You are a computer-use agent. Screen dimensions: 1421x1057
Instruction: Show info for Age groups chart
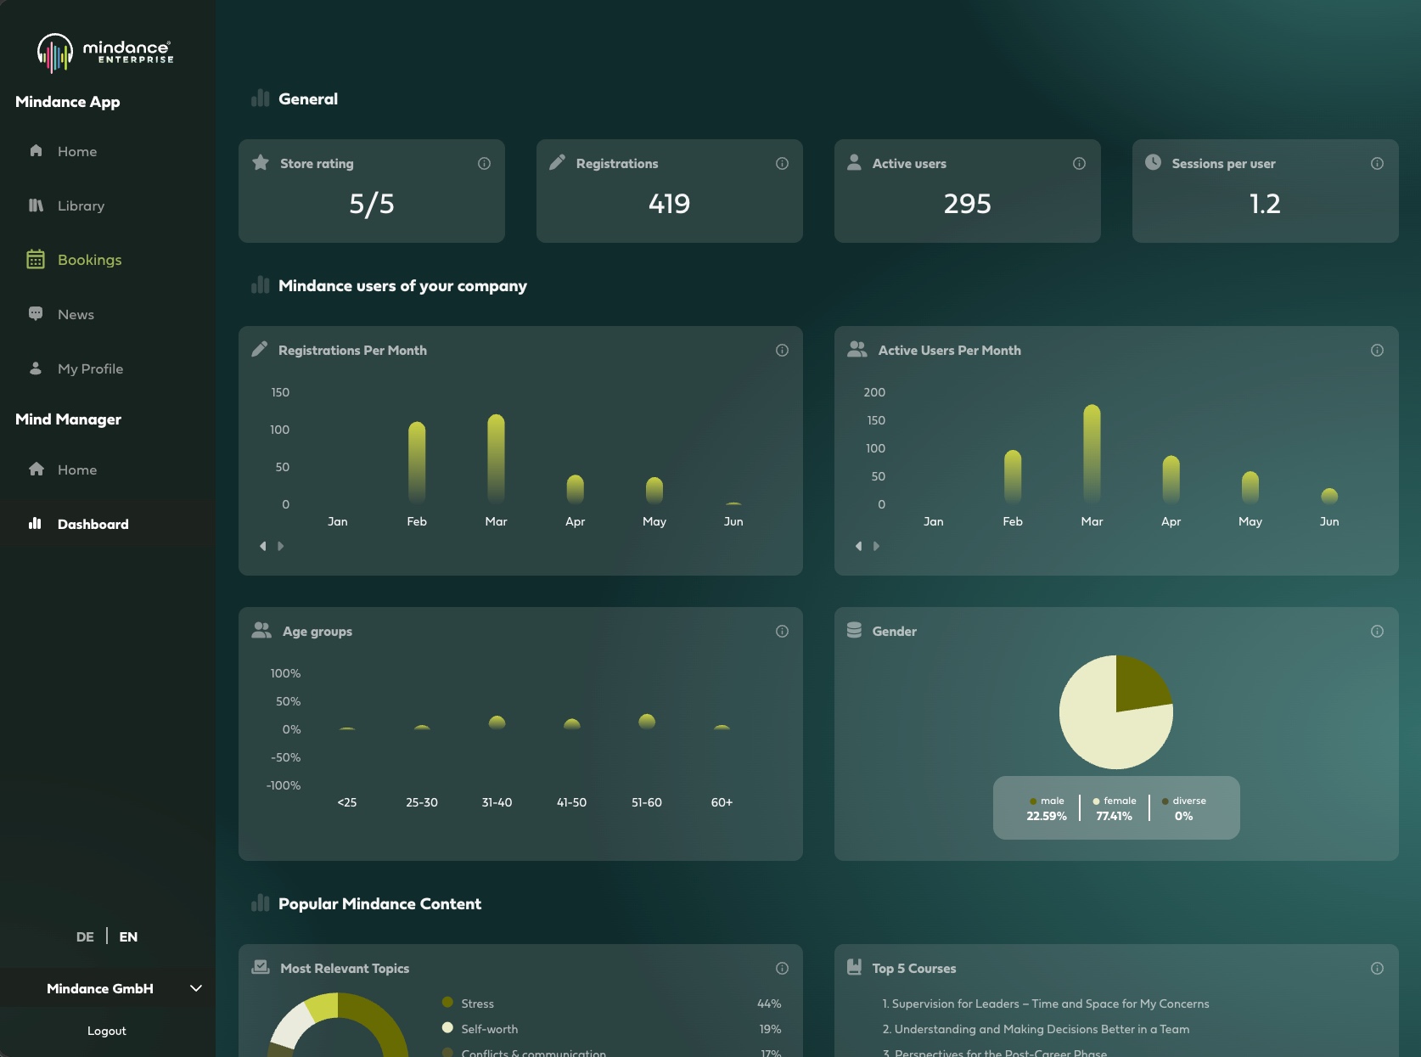782,631
